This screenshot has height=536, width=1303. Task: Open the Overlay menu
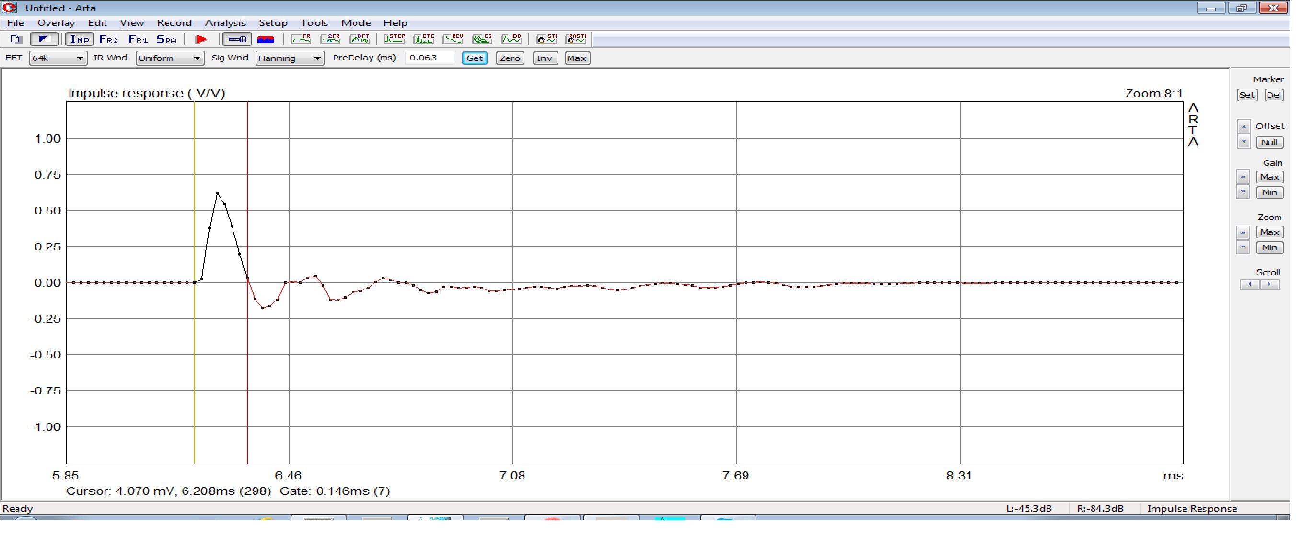[x=57, y=23]
